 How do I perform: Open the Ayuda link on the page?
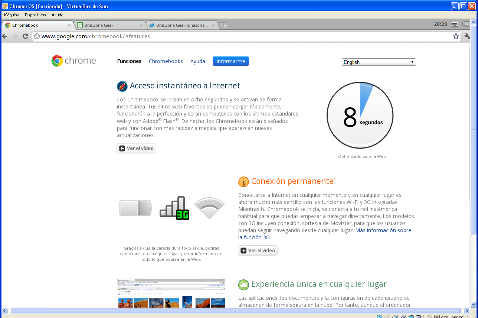click(198, 61)
